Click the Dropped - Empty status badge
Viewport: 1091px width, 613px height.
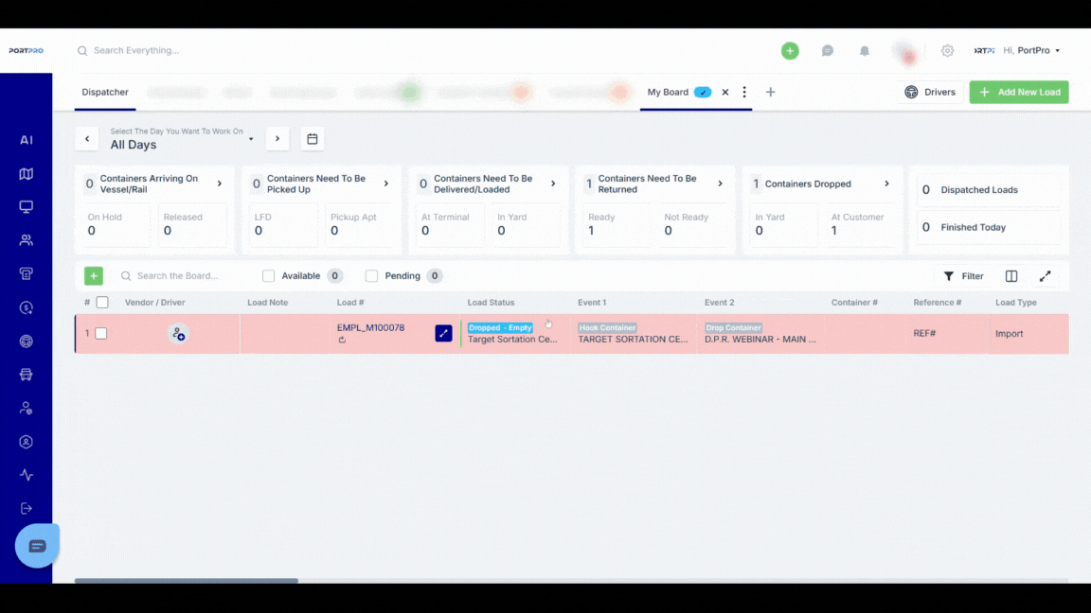click(500, 327)
